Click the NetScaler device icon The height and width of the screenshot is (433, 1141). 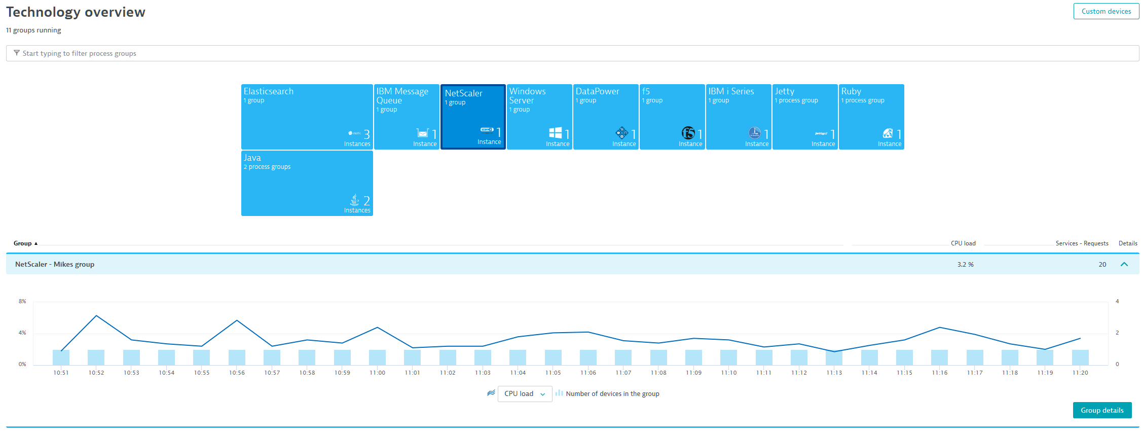tap(487, 130)
